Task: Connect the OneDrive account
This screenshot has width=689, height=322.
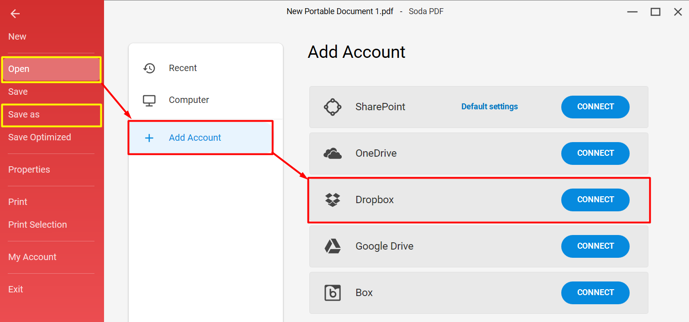Action: (x=595, y=153)
